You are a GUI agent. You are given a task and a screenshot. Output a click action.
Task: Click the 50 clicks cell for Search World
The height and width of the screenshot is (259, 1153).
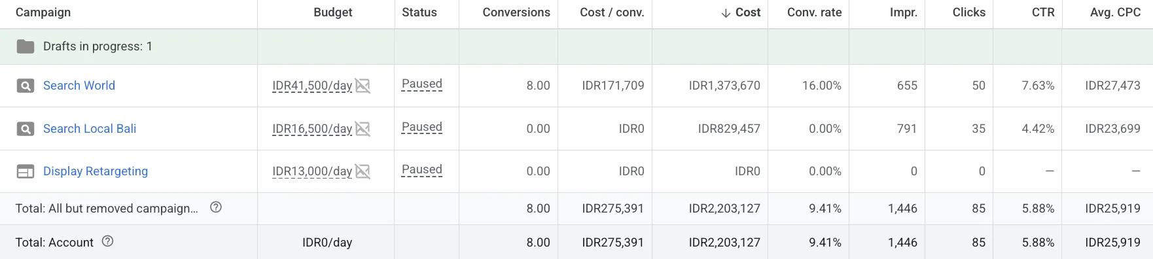pyautogui.click(x=979, y=86)
